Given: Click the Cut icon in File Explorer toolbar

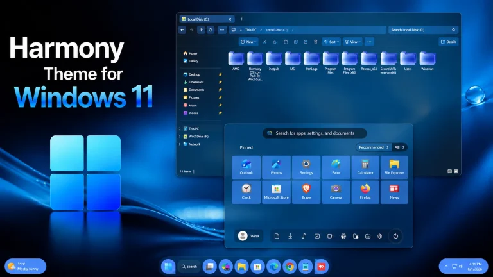Looking at the screenshot, I should tap(264, 42).
